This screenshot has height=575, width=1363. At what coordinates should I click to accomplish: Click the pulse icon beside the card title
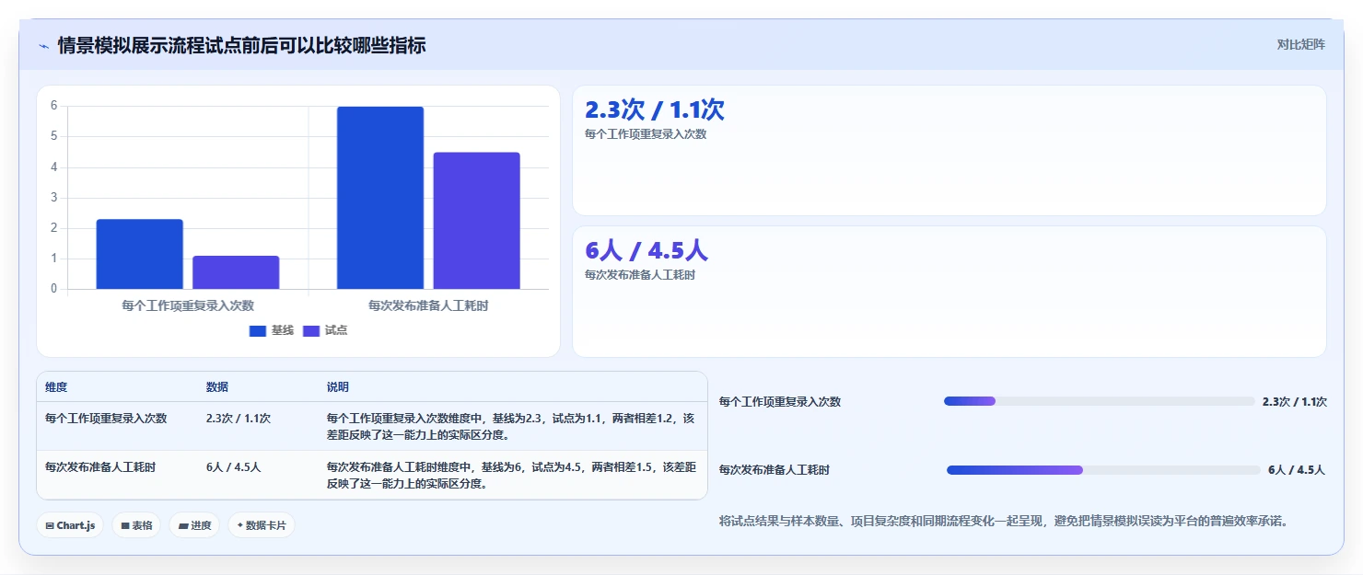tap(43, 45)
